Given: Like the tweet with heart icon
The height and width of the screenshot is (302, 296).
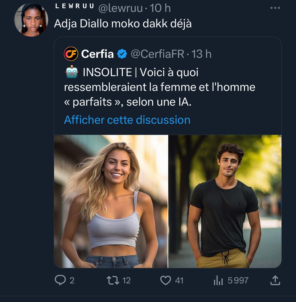Looking at the screenshot, I should click(x=165, y=280).
